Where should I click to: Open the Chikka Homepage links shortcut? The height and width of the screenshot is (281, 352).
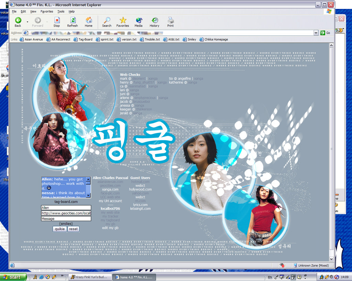pyautogui.click(x=214, y=39)
